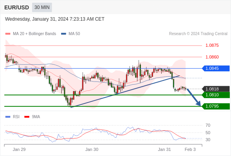Click the MA 50 legend color swatch

click(63, 34)
